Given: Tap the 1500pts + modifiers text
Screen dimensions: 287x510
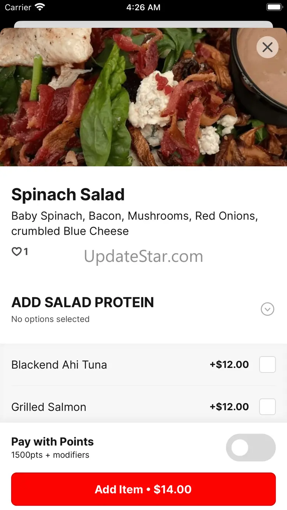Looking at the screenshot, I should [50, 455].
